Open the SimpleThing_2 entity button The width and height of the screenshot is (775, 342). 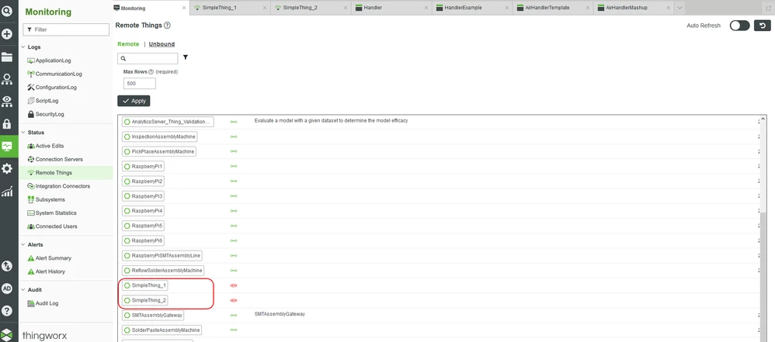[x=146, y=300]
